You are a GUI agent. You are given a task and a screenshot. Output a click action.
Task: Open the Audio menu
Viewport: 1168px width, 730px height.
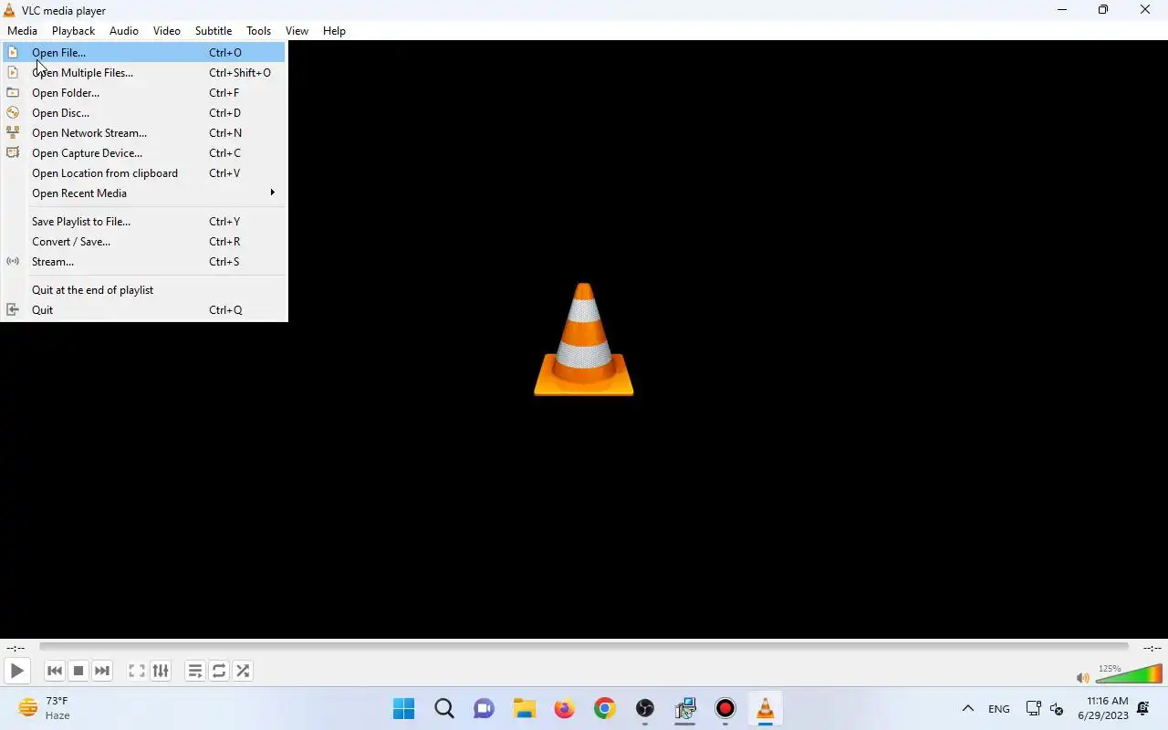[x=124, y=31]
